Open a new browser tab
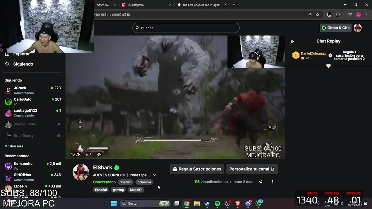372x209 pixels. click(234, 5)
